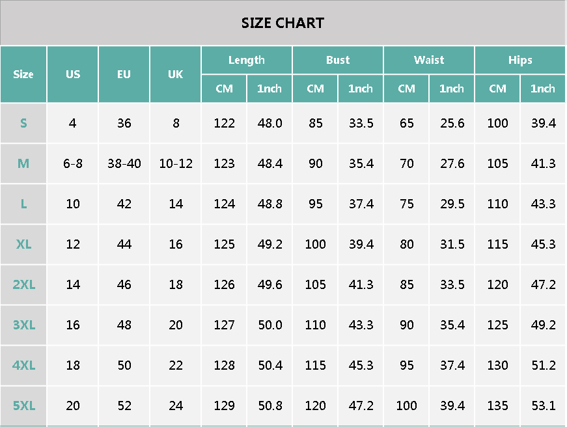Select the S size row label
567x427 pixels.
[x=23, y=123]
